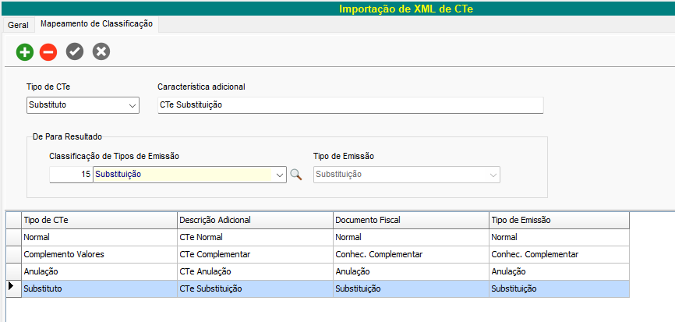
Task: Open the magnifier search for Classificação
Action: point(295,175)
